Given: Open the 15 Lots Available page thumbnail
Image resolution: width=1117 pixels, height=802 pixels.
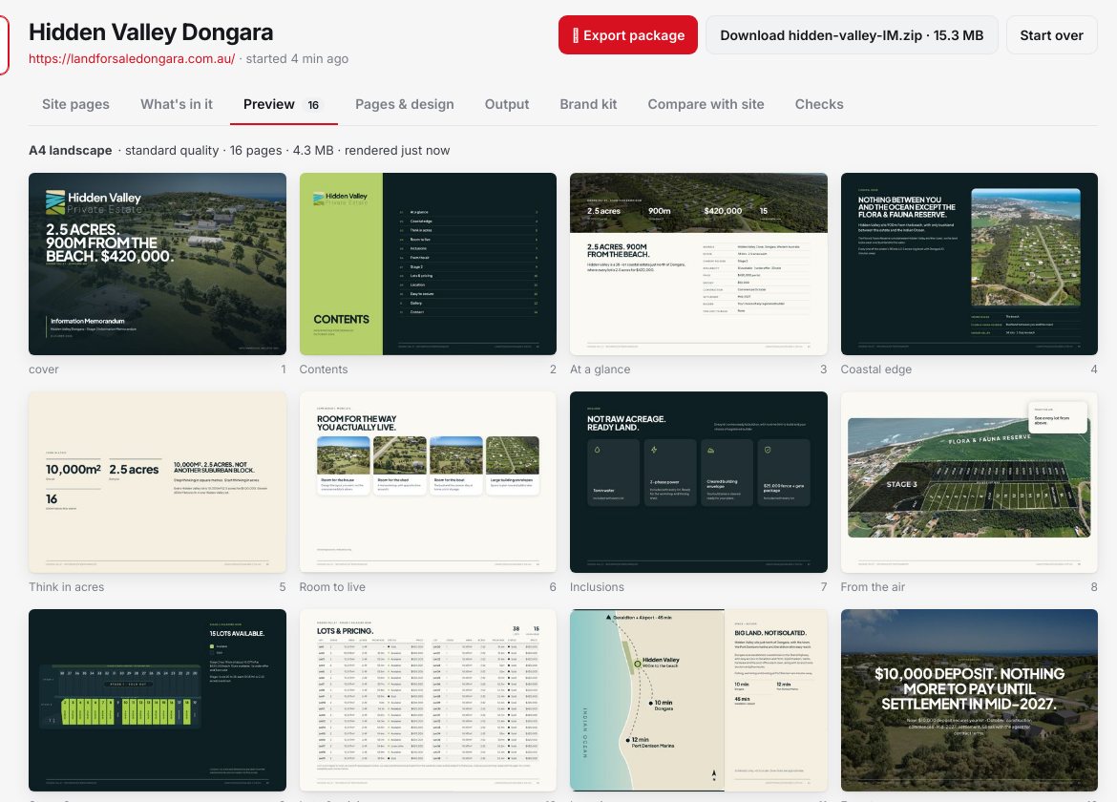Looking at the screenshot, I should point(158,700).
